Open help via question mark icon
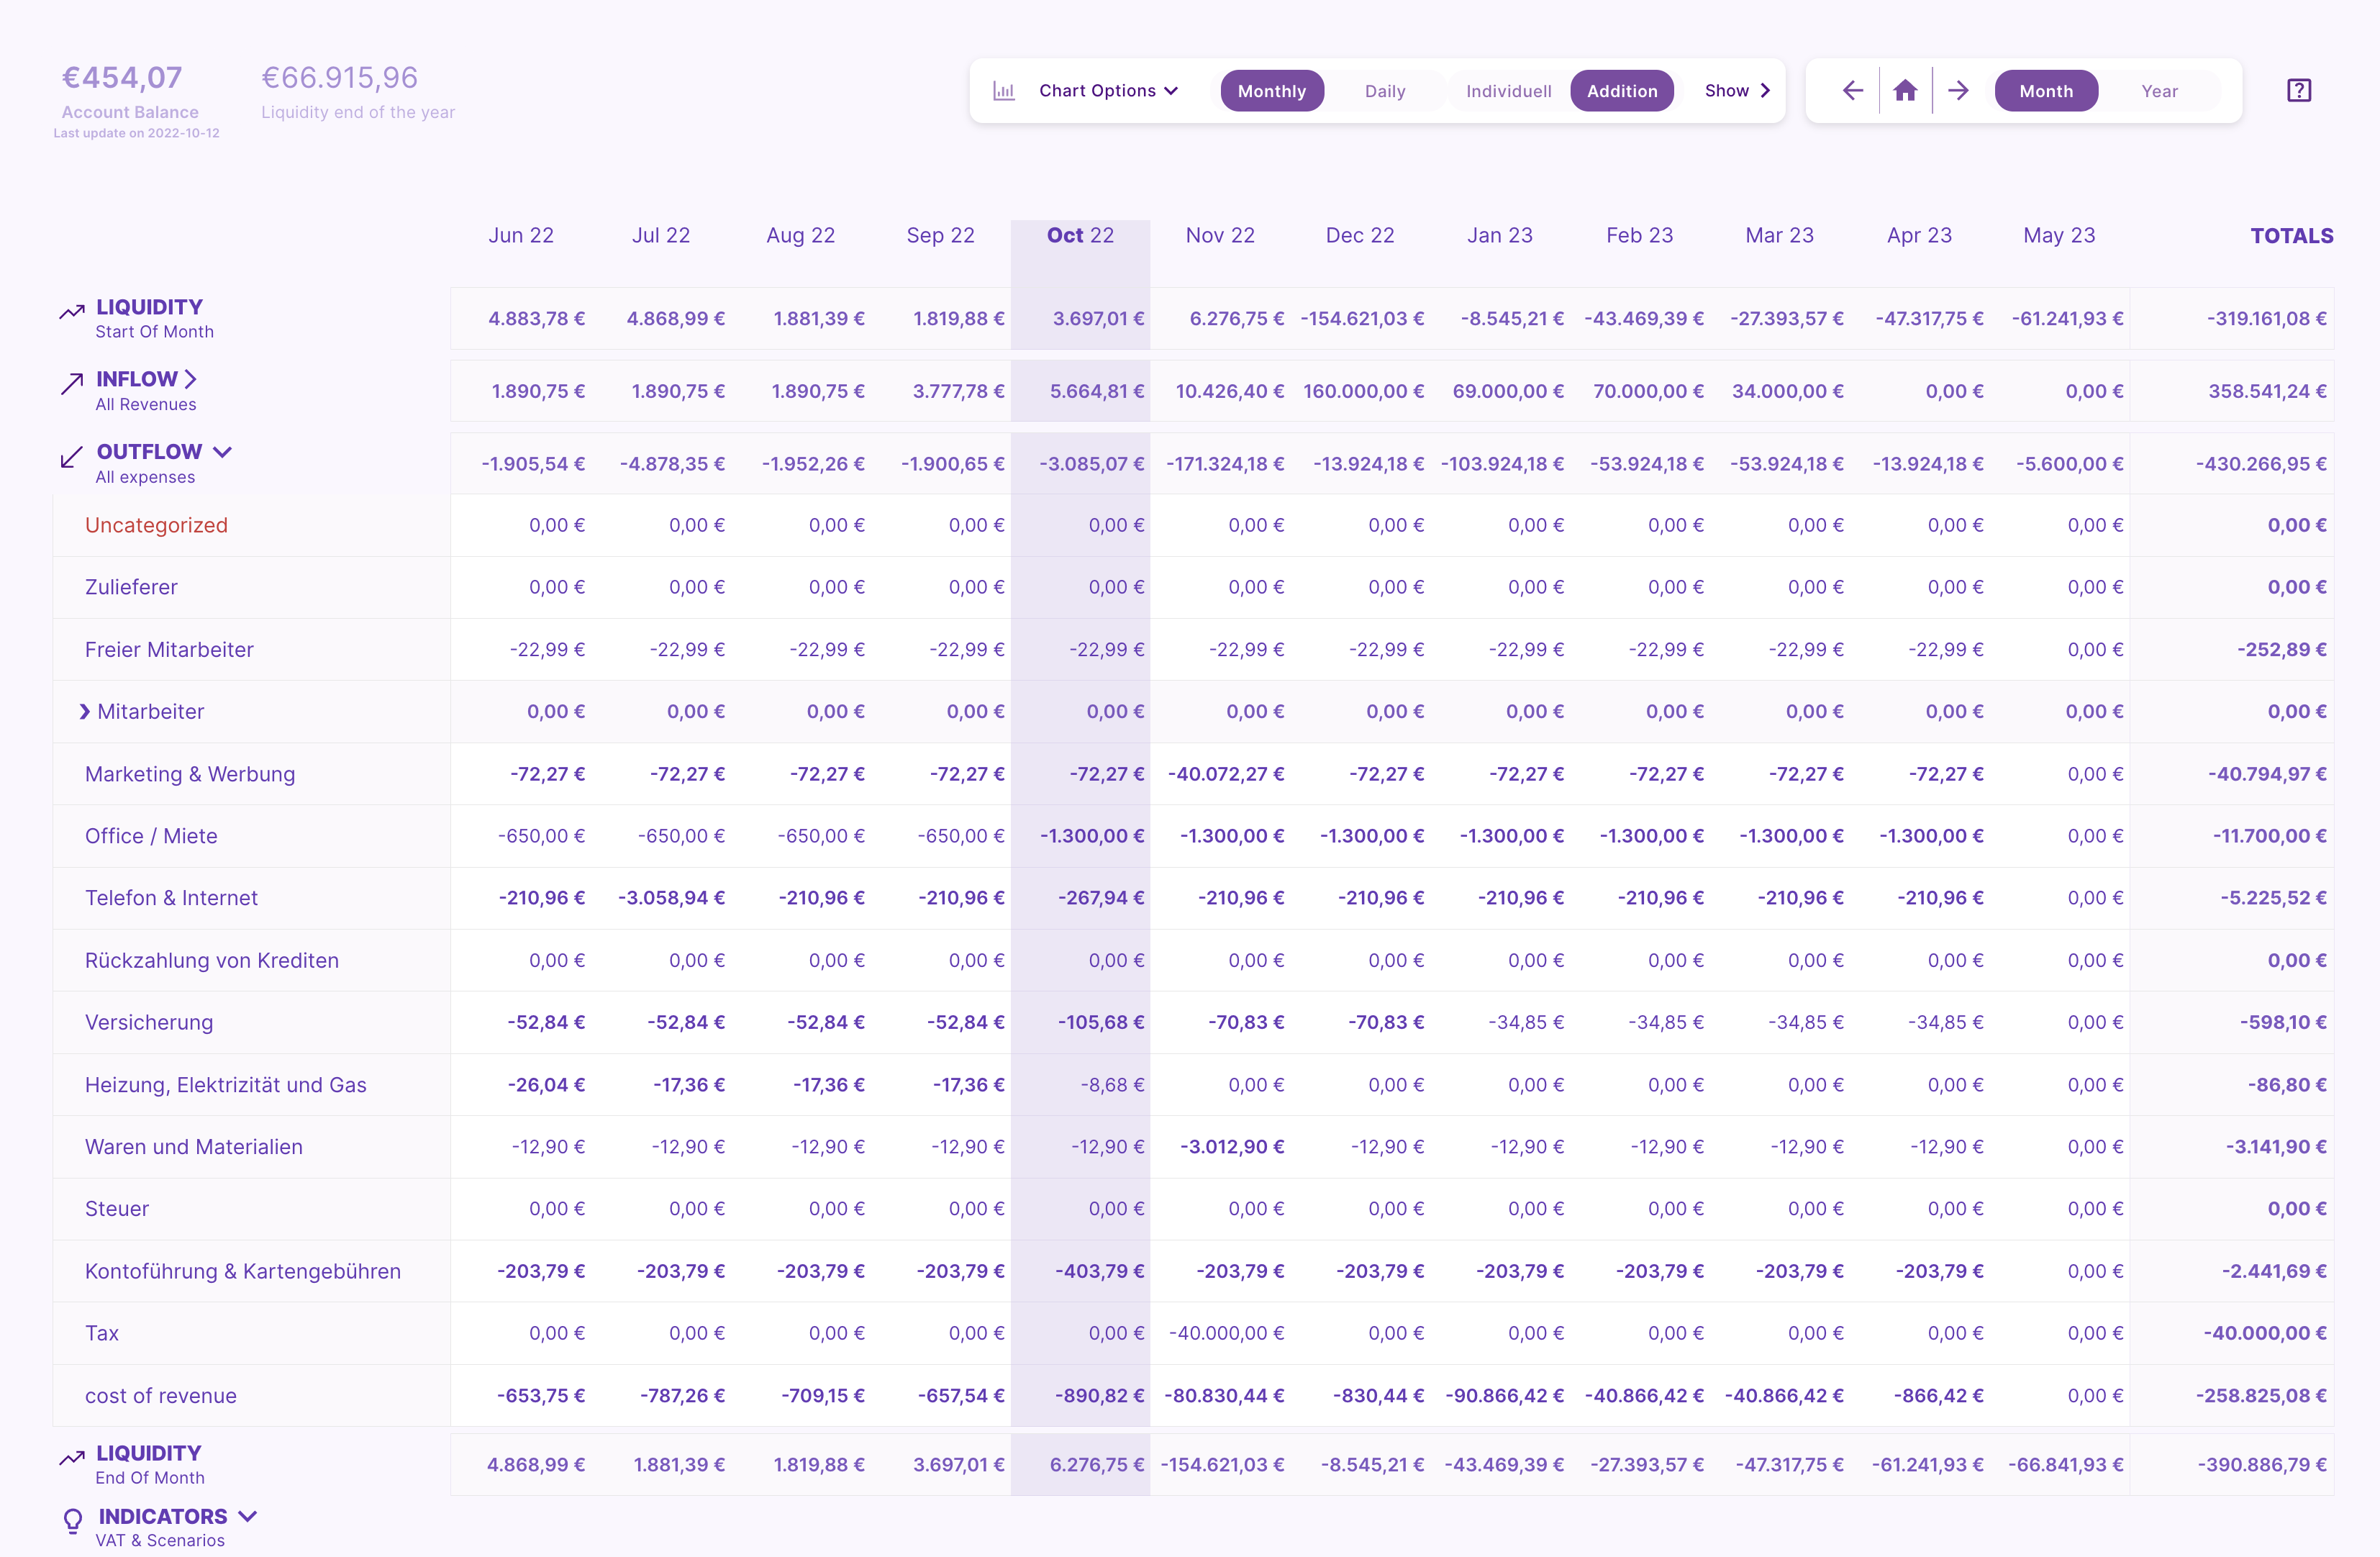Viewport: 2380px width, 1557px height. (2299, 91)
